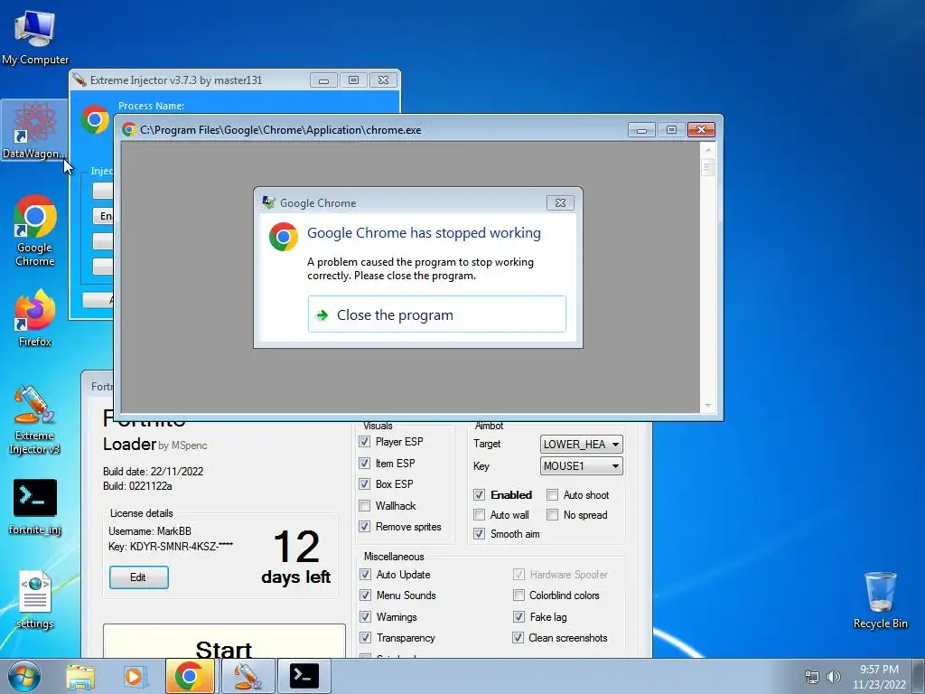
Task: Enable Colorblind colors
Action: pyautogui.click(x=519, y=595)
